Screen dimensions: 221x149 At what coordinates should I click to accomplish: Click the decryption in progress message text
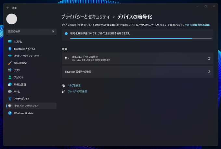100,33
